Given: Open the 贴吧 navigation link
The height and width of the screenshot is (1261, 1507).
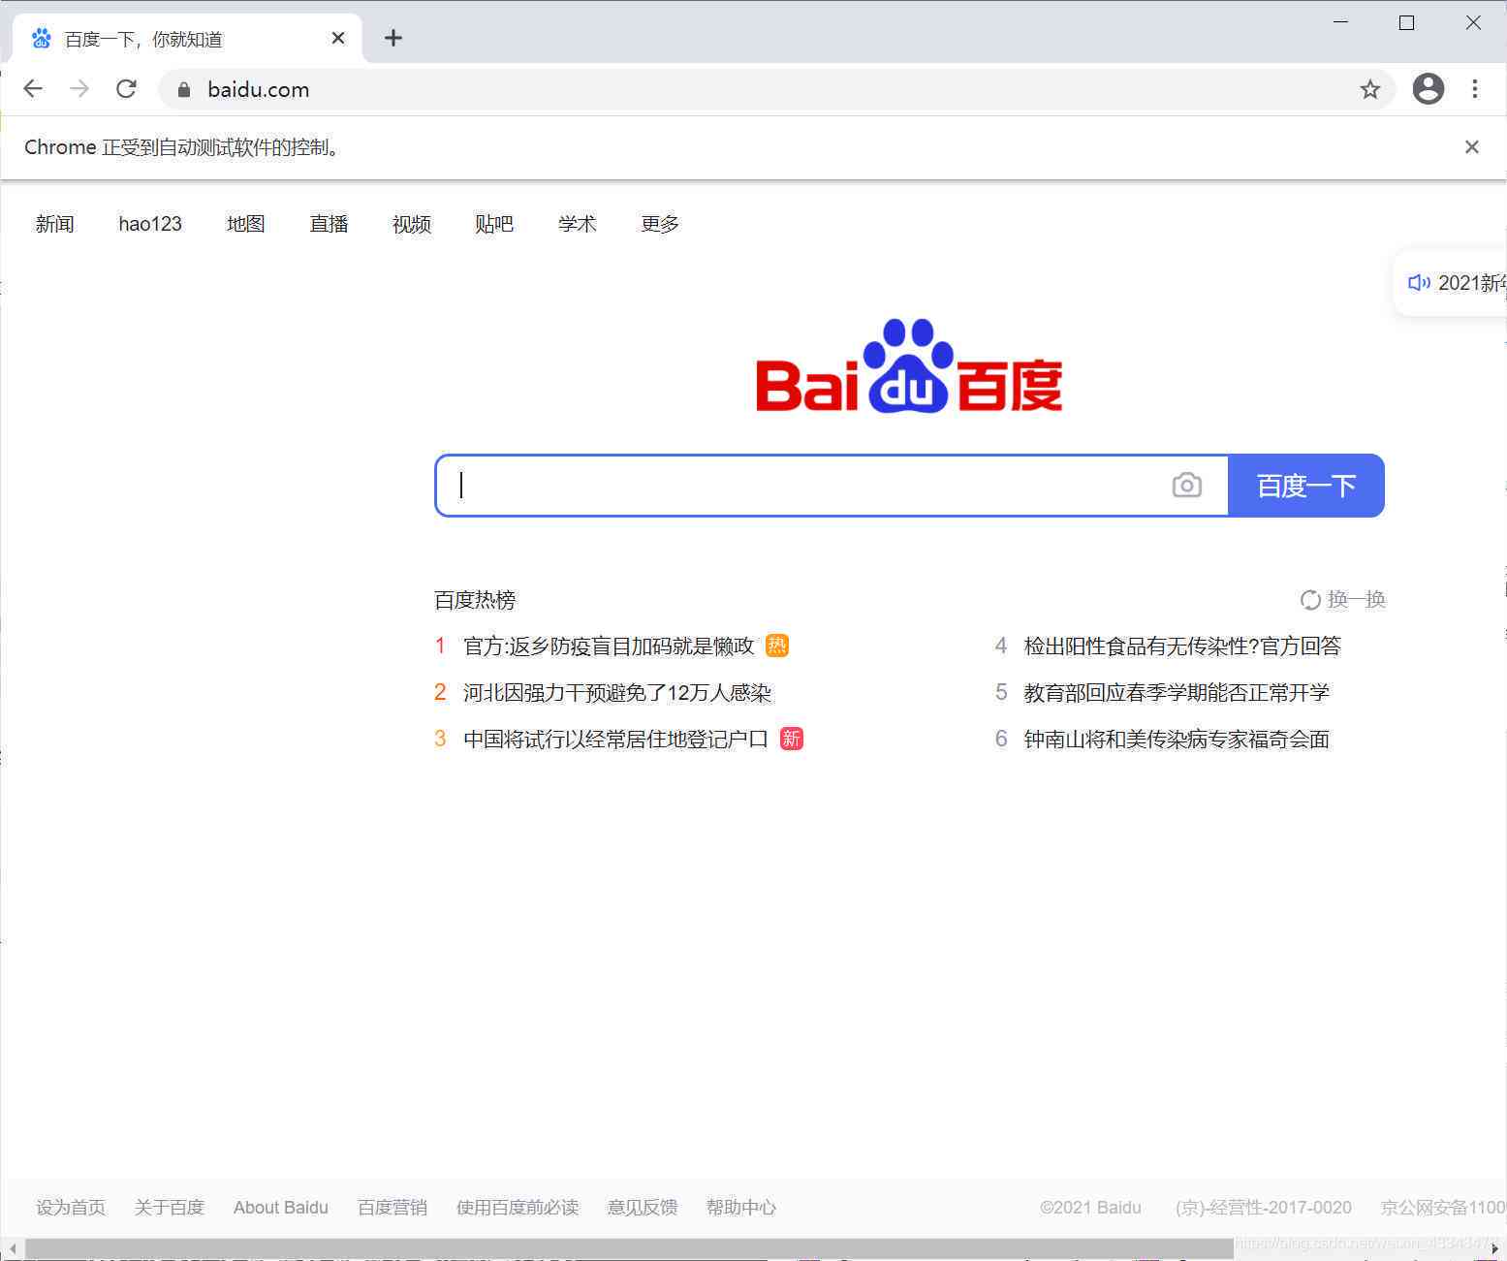Looking at the screenshot, I should pos(494,224).
